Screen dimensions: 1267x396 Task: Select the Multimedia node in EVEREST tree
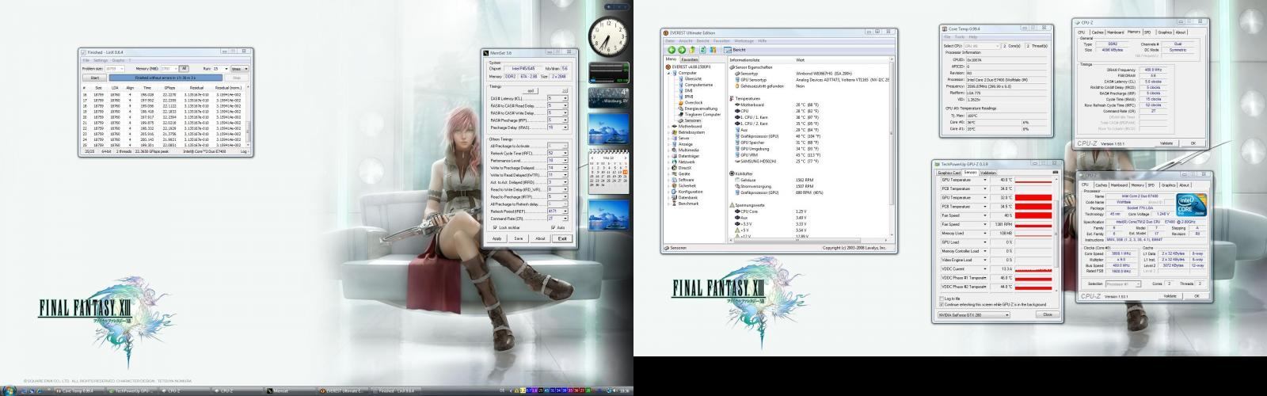686,150
